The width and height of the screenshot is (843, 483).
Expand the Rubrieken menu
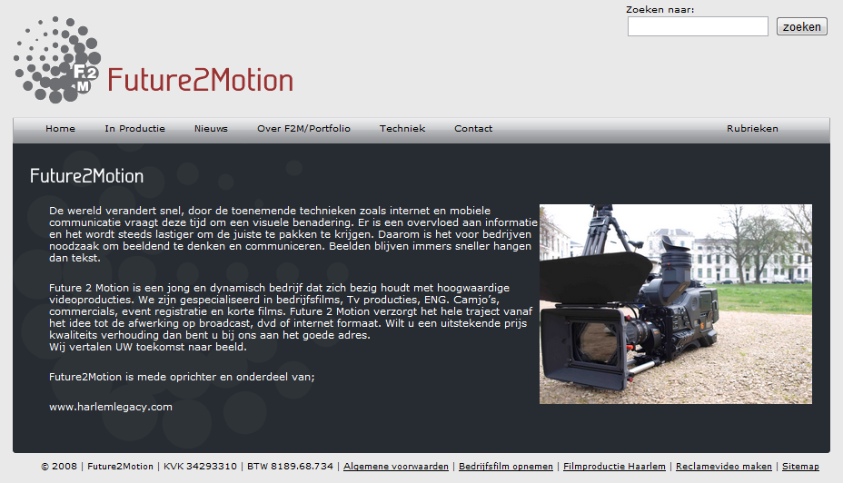(752, 128)
